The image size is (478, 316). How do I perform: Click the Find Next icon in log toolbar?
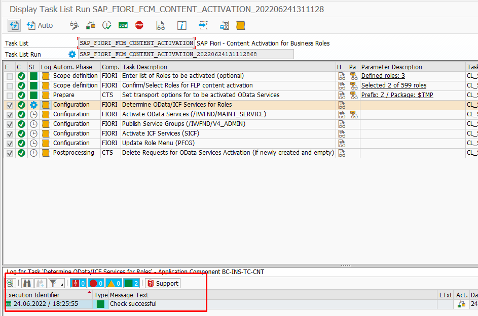click(x=40, y=284)
